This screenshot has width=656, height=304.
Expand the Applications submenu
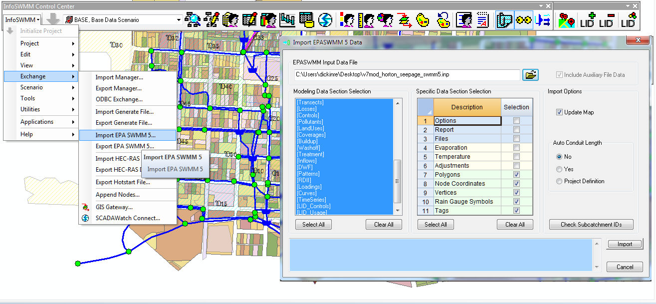pos(40,122)
